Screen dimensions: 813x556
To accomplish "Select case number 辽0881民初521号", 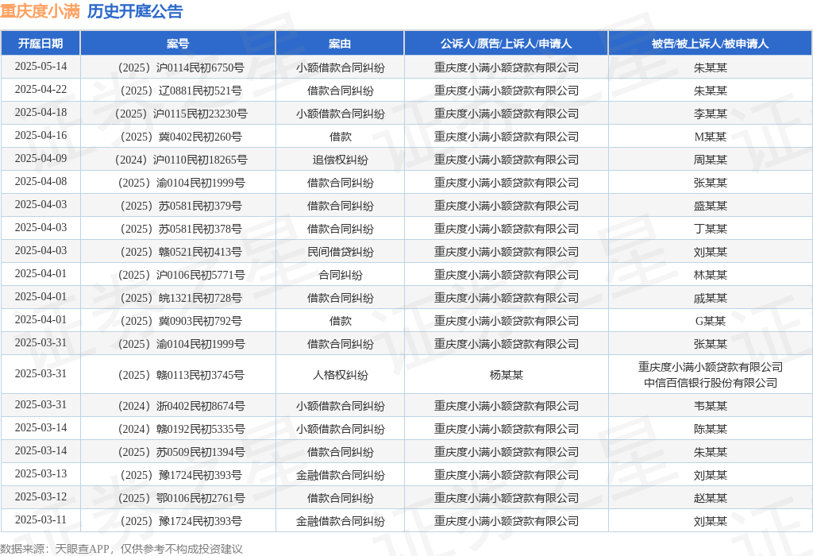I will point(182,91).
